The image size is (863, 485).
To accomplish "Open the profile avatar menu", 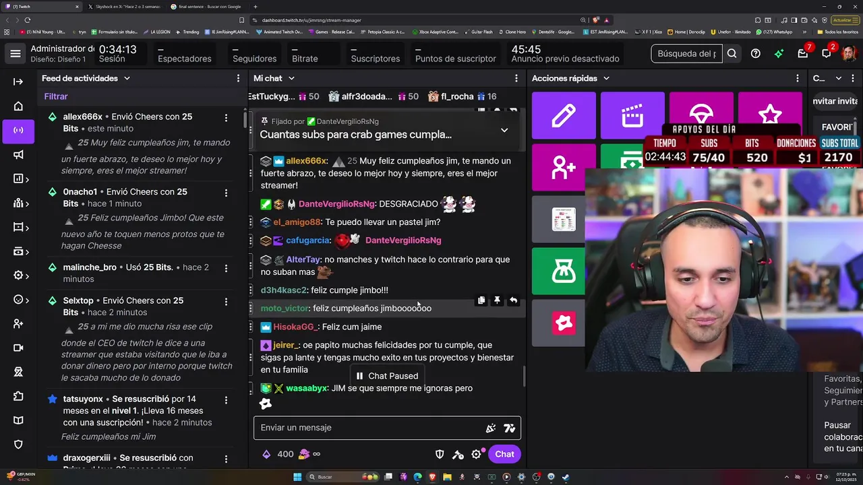I will click(849, 53).
